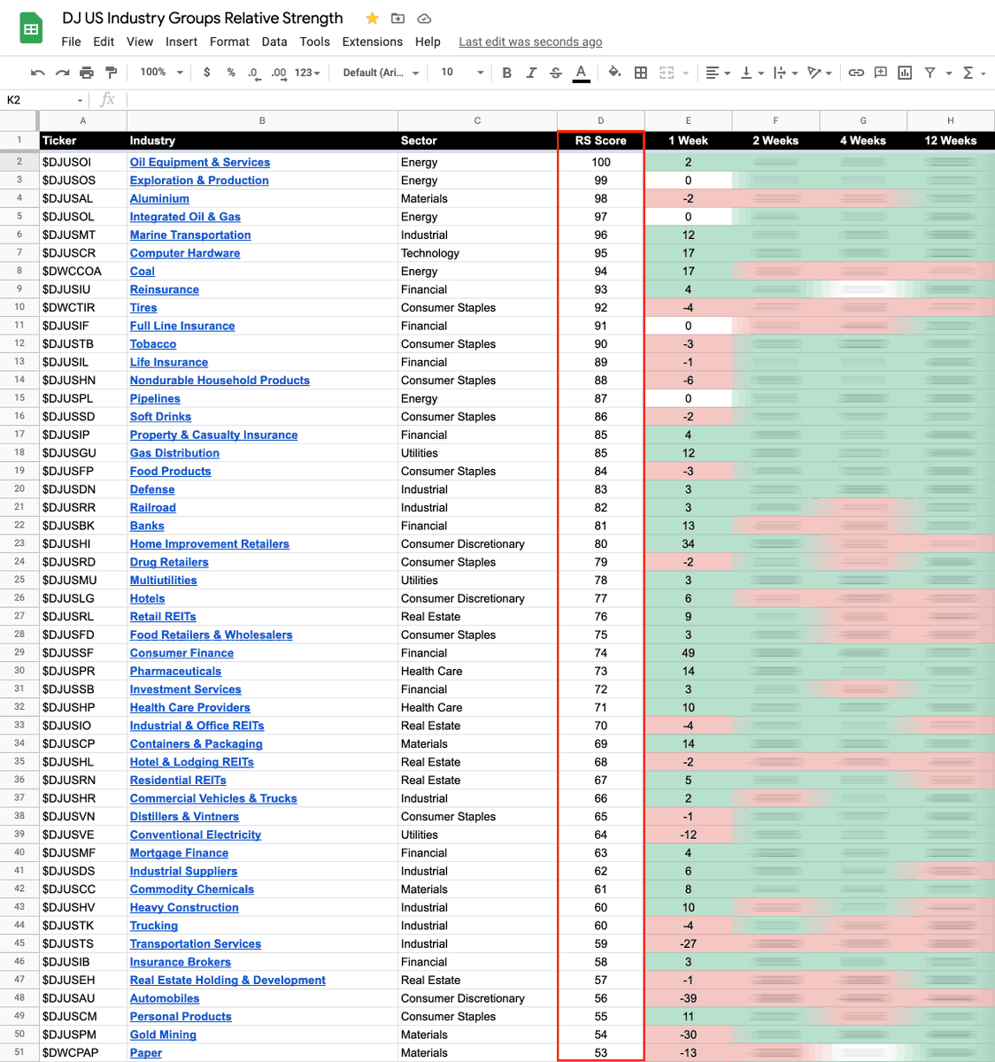Open the Oil Equipment & Services link
The height and width of the screenshot is (1062, 995).
199,162
